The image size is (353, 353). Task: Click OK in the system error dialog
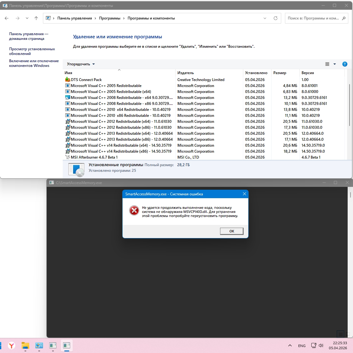(231, 231)
